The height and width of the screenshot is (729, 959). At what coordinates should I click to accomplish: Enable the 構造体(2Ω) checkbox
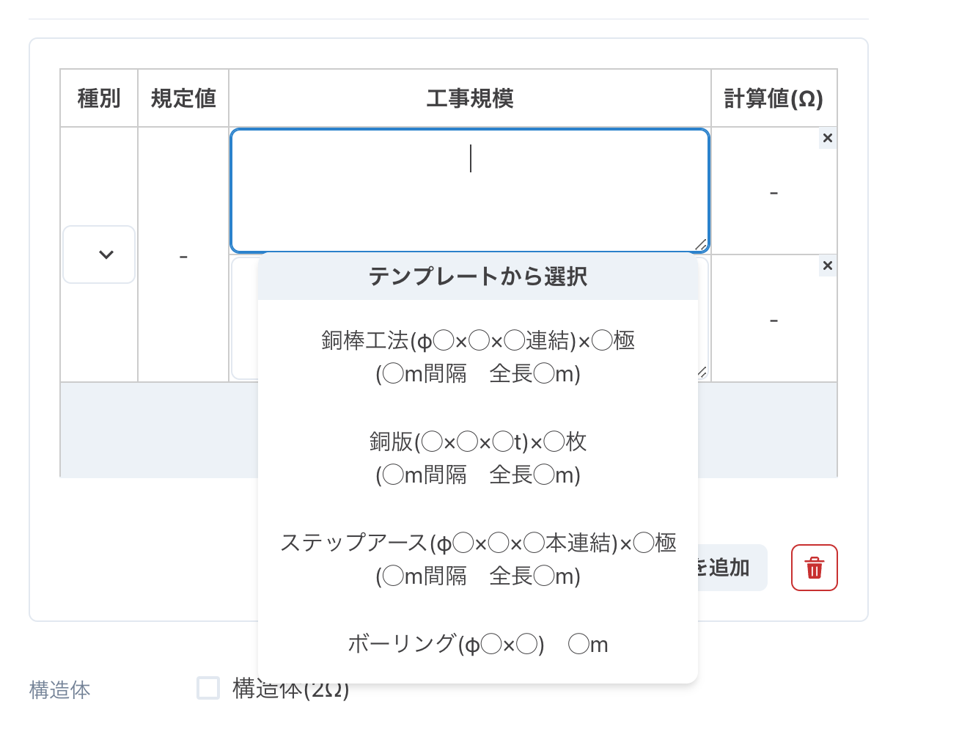click(x=207, y=688)
